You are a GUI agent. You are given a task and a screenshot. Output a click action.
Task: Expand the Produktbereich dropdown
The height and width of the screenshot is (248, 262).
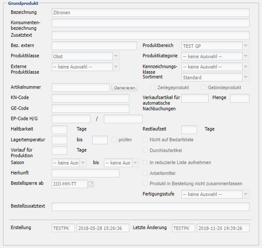tap(215, 46)
